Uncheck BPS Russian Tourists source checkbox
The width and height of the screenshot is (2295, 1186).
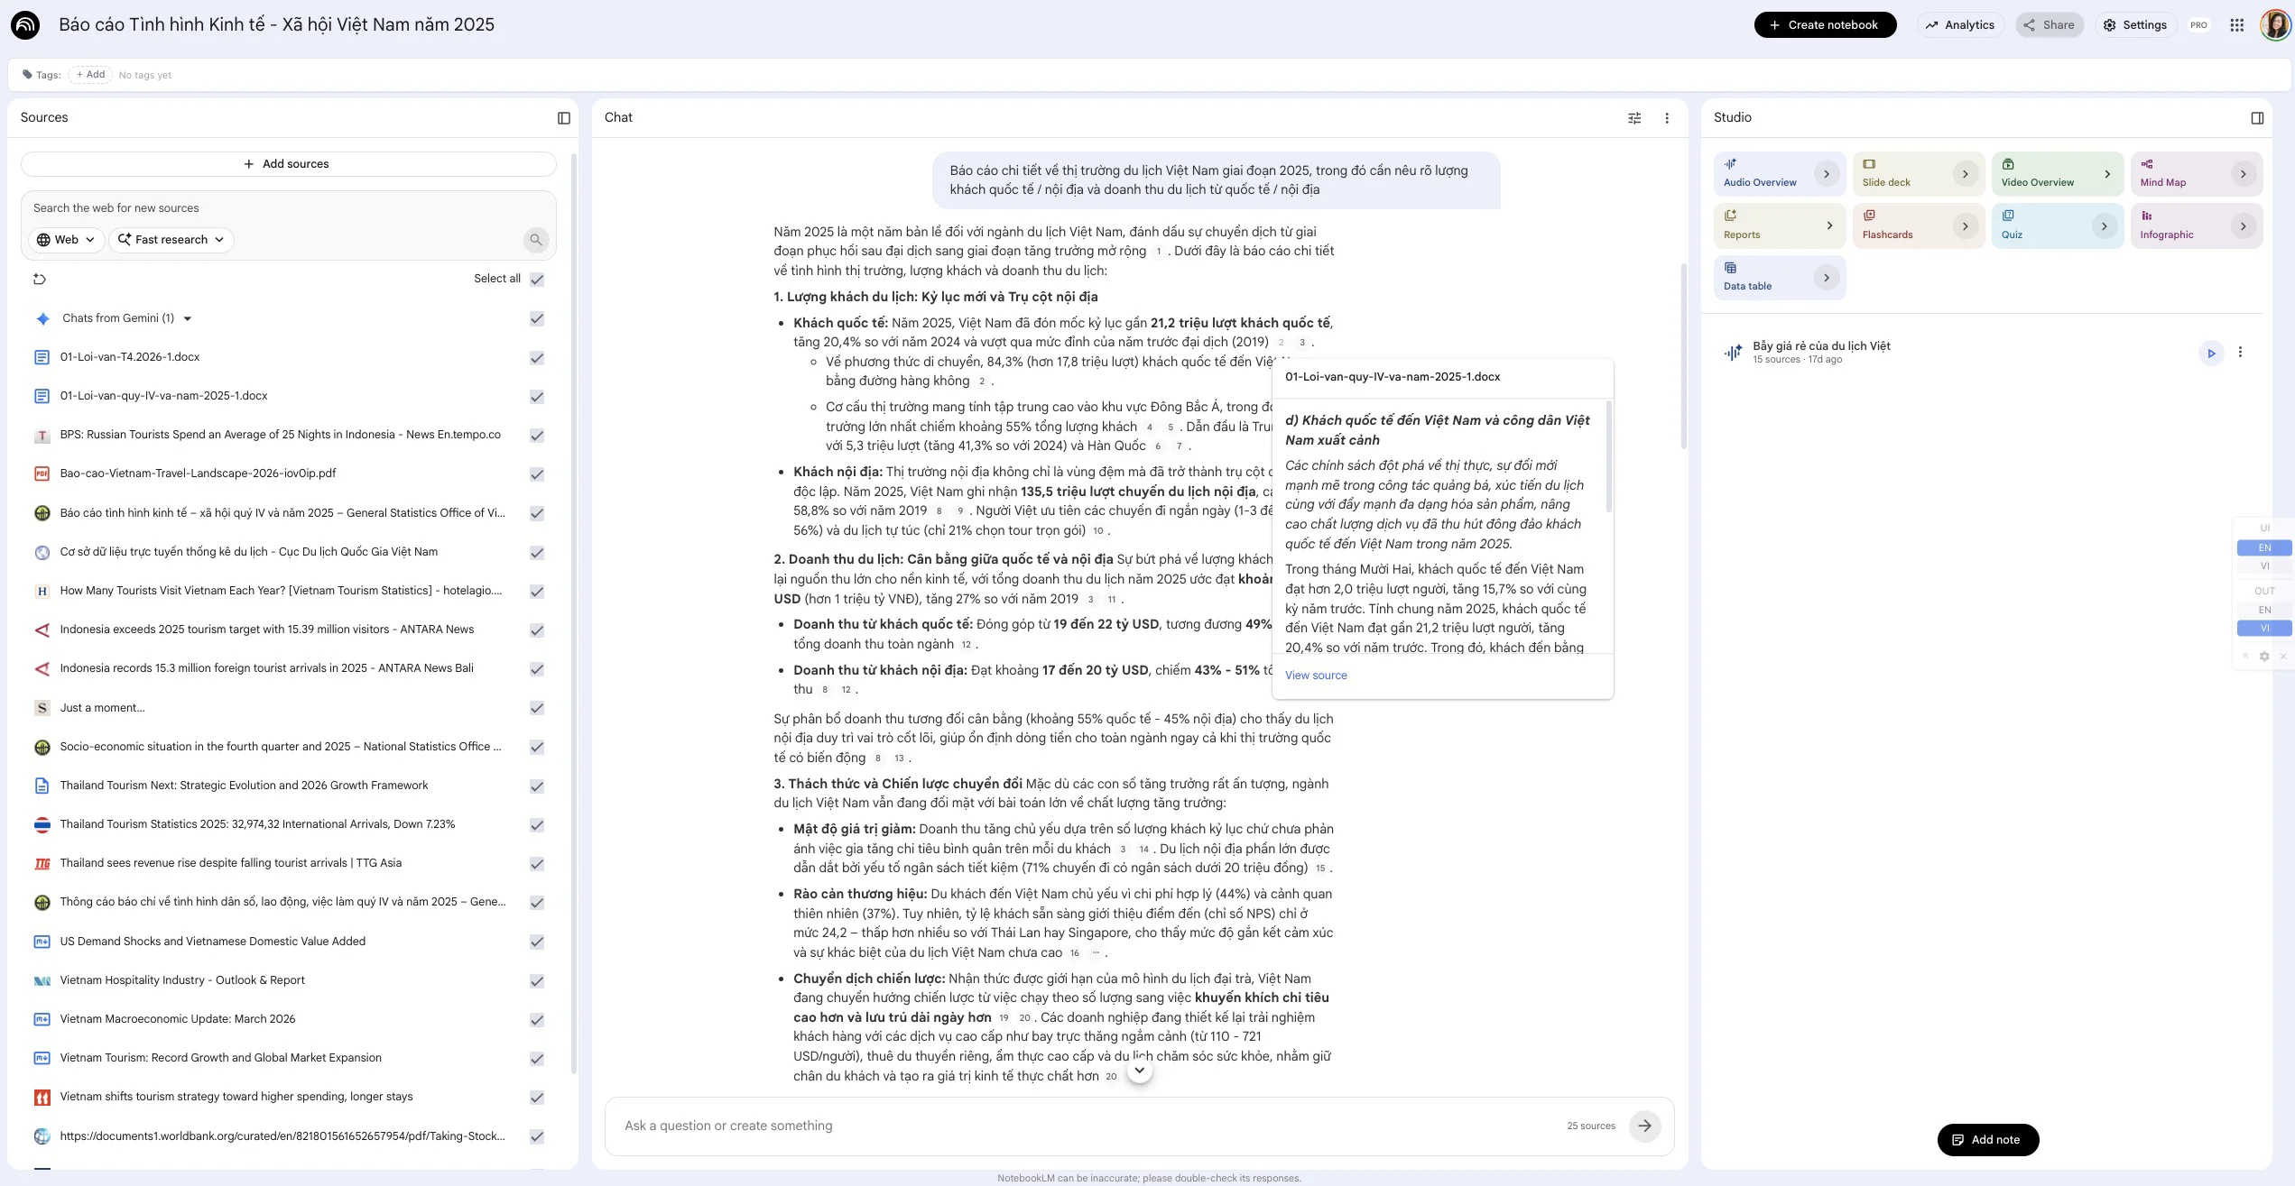[537, 436]
